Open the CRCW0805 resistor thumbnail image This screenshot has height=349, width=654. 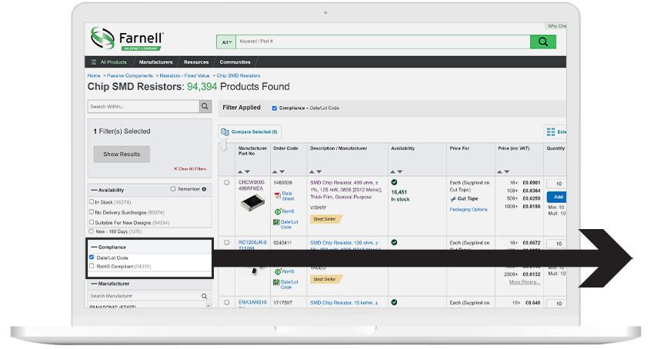(252, 203)
